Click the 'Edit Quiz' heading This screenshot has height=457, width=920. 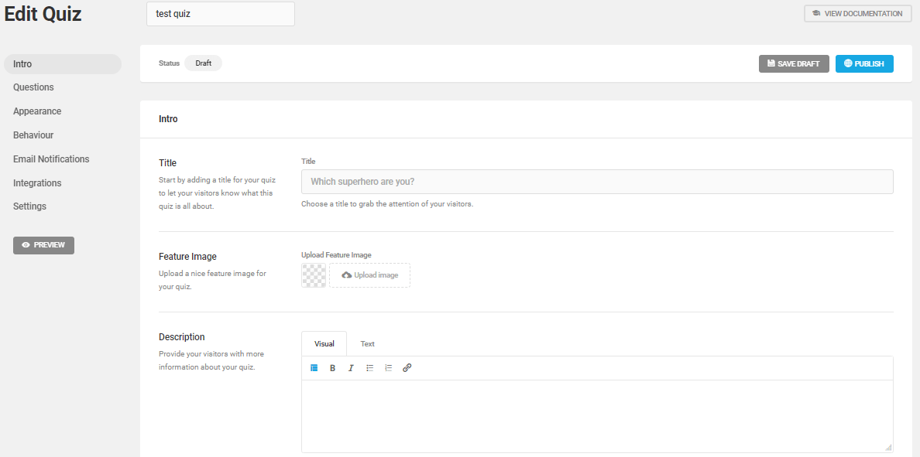pos(43,14)
